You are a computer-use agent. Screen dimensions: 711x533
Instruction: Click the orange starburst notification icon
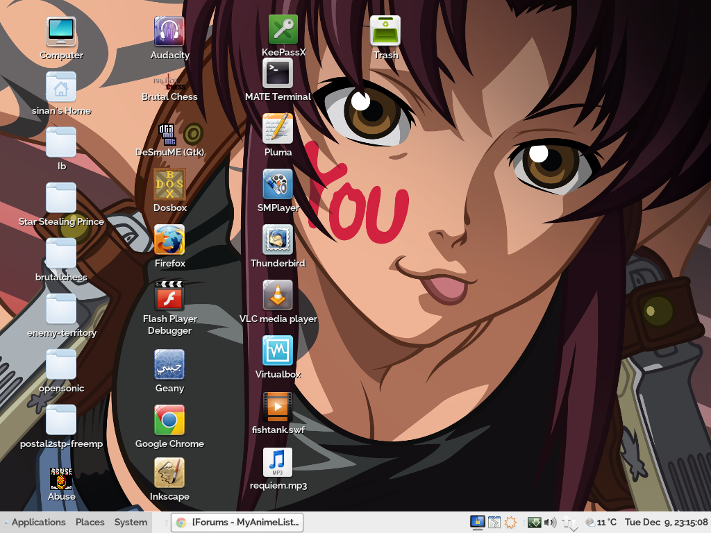point(510,522)
